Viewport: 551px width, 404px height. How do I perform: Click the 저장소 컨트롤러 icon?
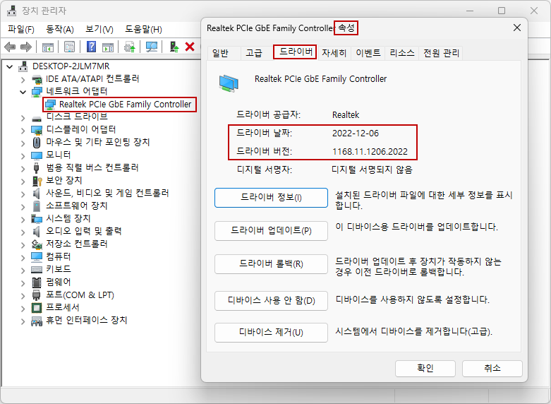point(37,244)
